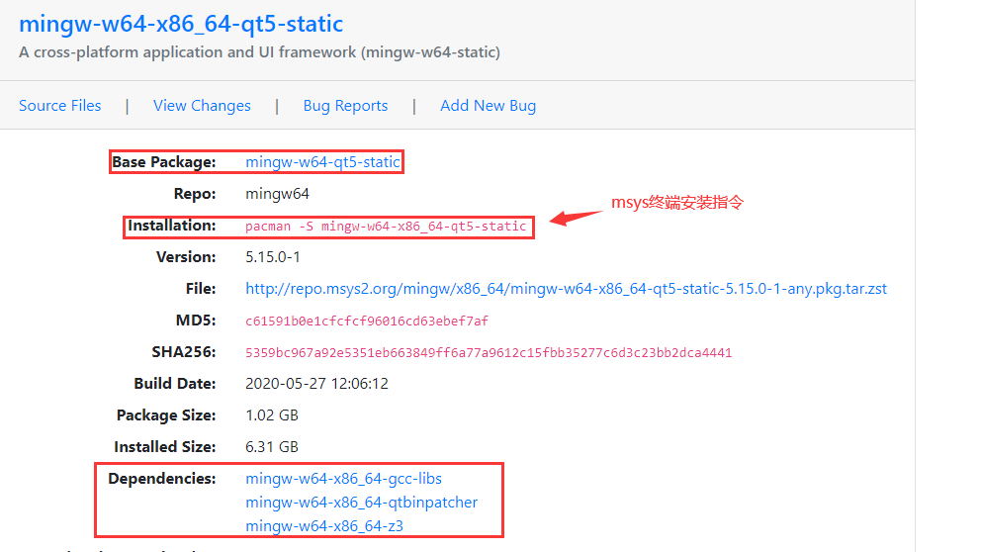981x552 pixels.
Task: Select build date 2020-05-27 12:06:12
Action: pyautogui.click(x=316, y=384)
